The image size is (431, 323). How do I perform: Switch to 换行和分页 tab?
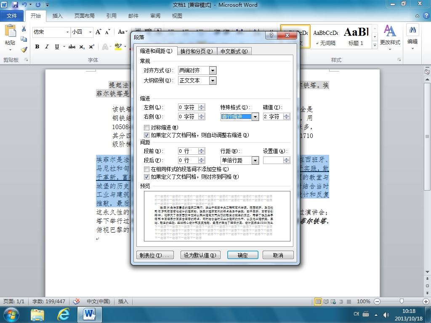pos(197,51)
